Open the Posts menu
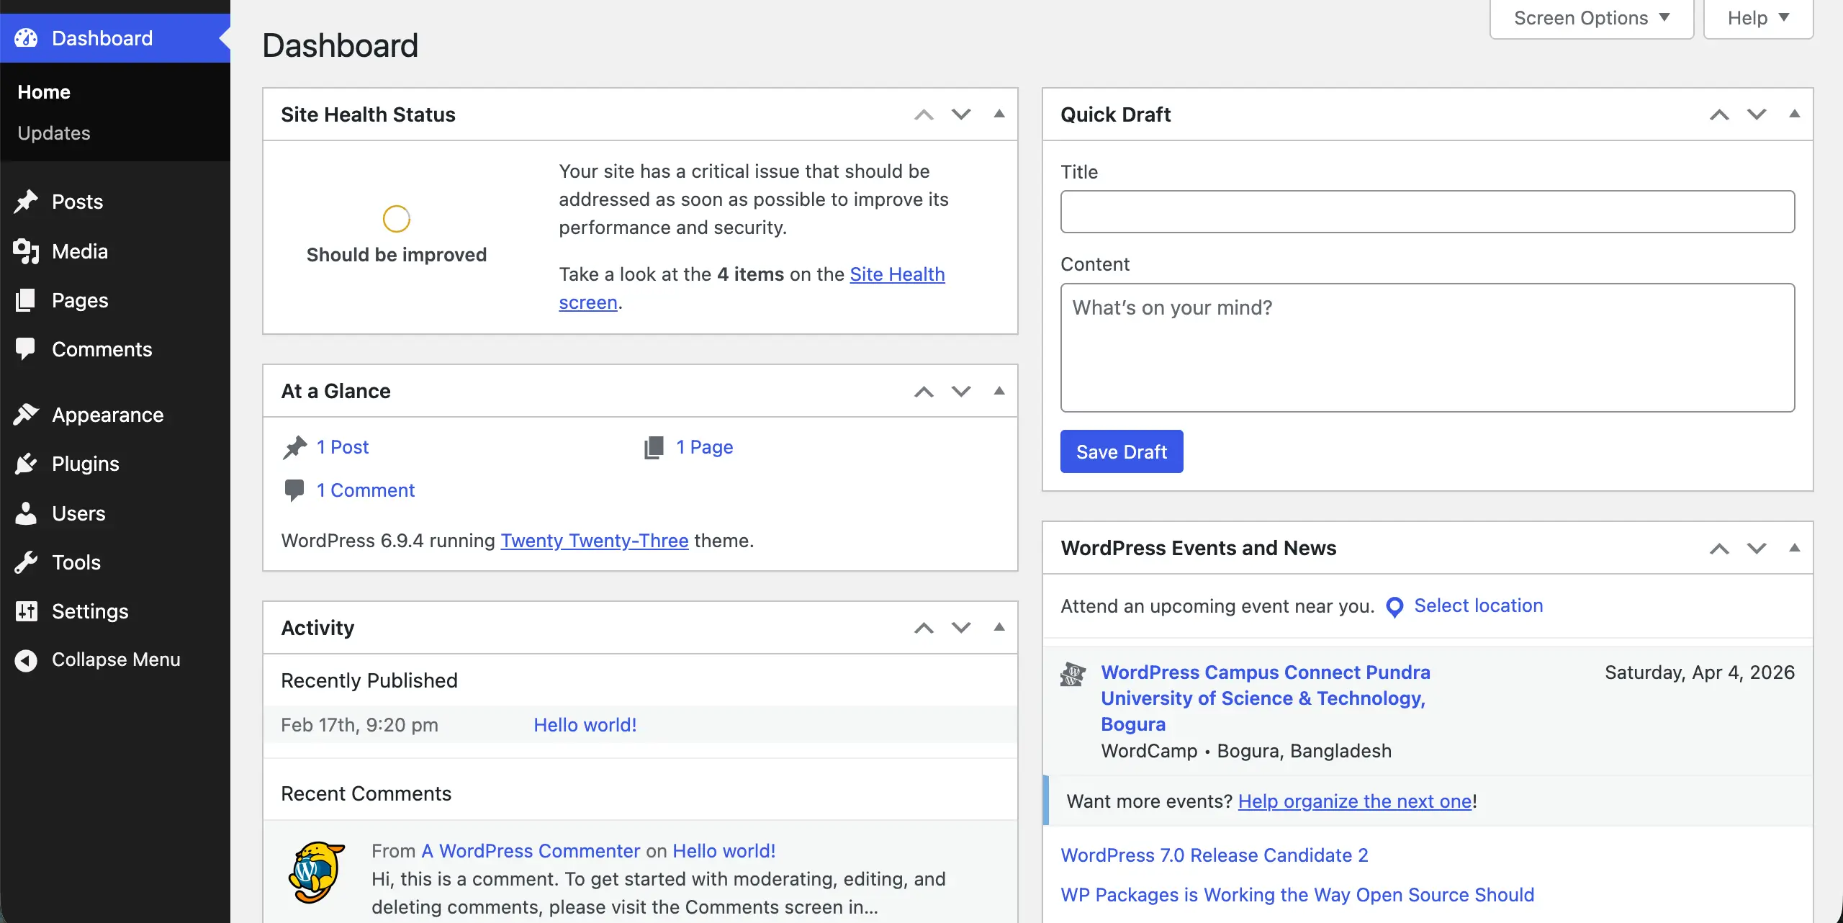This screenshot has width=1843, height=923. [115, 202]
